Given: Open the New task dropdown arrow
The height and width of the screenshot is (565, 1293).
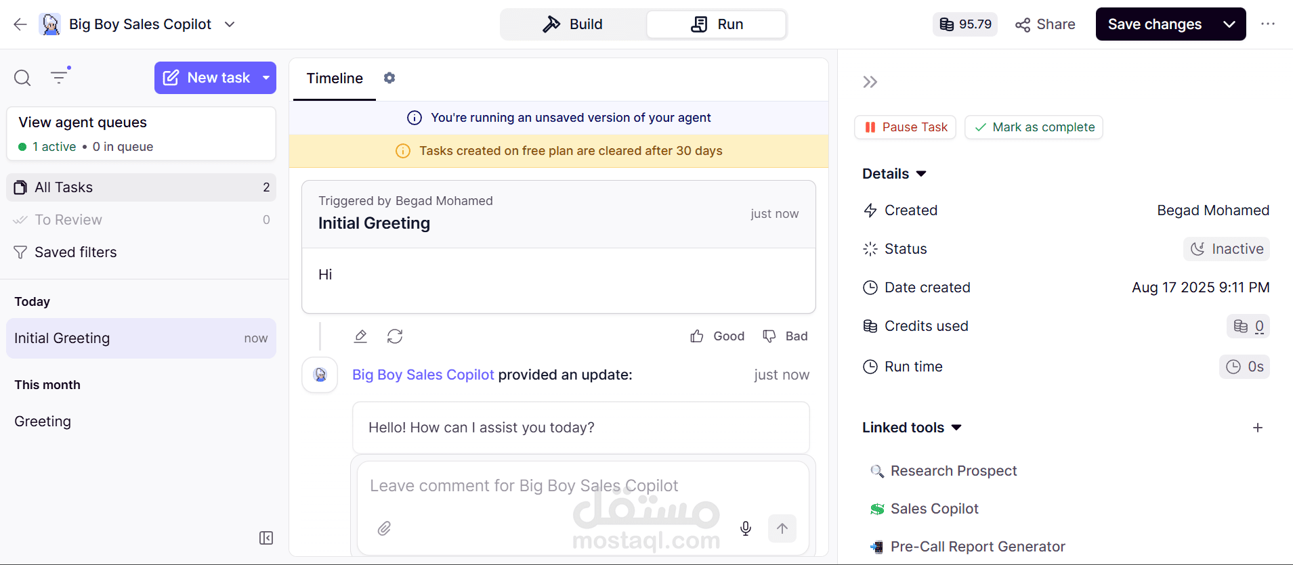Looking at the screenshot, I should click(267, 78).
